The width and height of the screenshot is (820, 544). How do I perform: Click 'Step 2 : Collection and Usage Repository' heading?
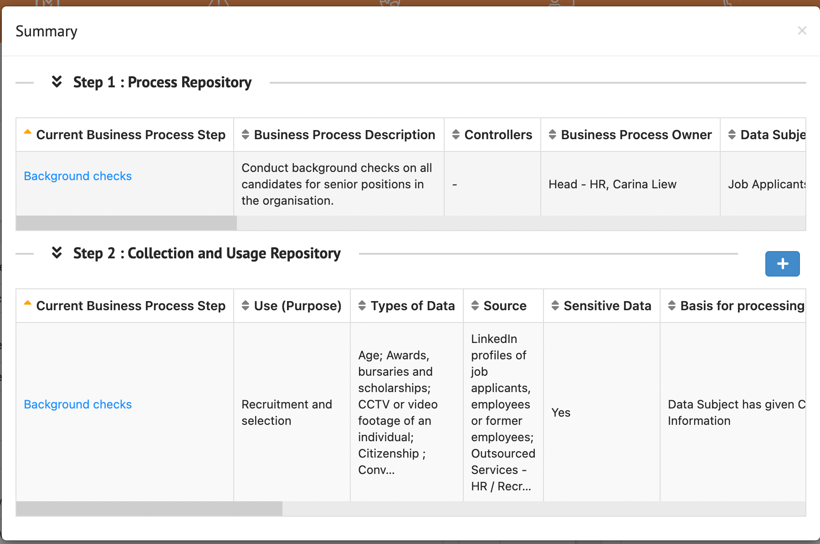click(x=207, y=253)
